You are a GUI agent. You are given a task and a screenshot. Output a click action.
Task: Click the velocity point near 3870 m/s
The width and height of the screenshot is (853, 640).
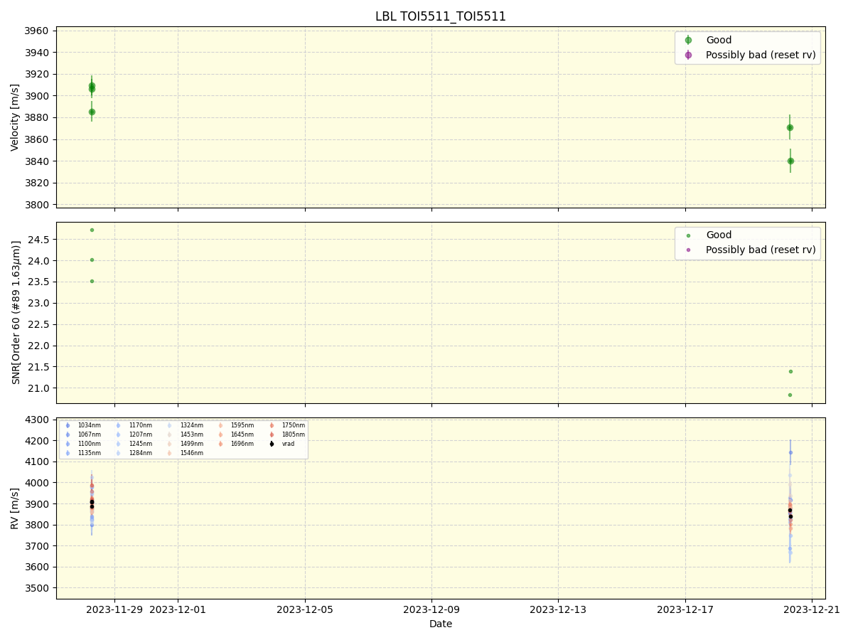pyautogui.click(x=790, y=128)
